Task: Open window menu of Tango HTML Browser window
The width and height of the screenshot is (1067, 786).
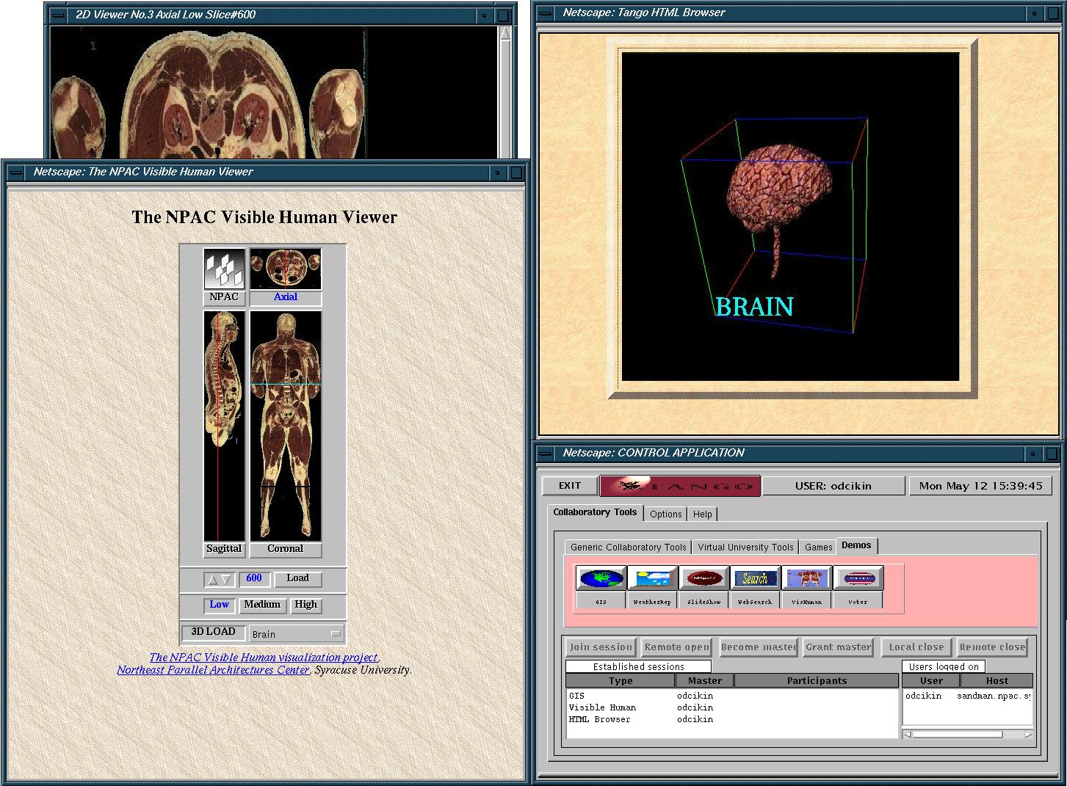Action: (546, 13)
